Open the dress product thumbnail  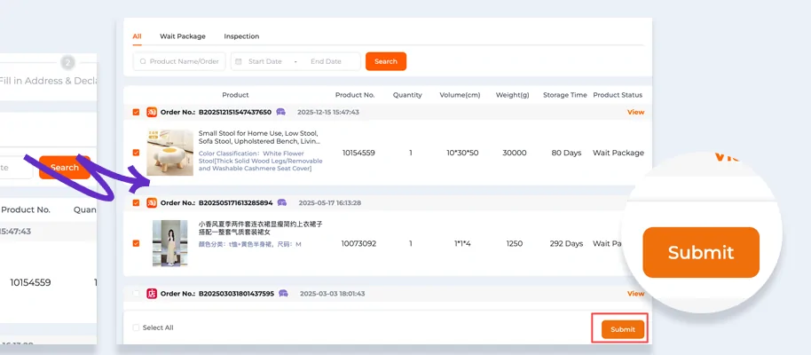(x=170, y=243)
